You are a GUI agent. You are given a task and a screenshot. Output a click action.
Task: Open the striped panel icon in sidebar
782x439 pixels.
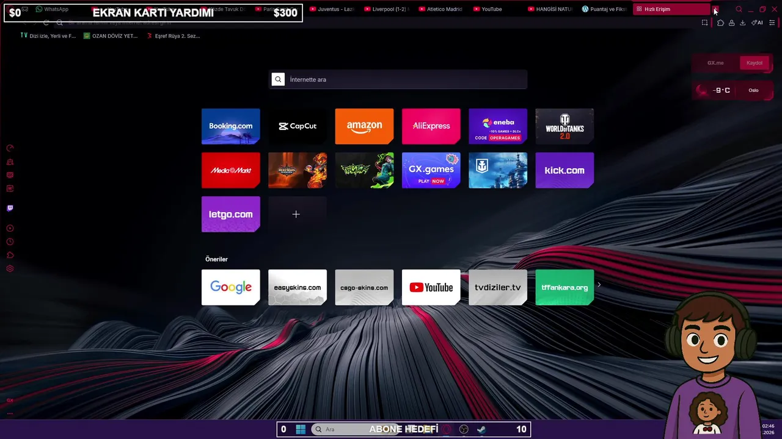10,175
